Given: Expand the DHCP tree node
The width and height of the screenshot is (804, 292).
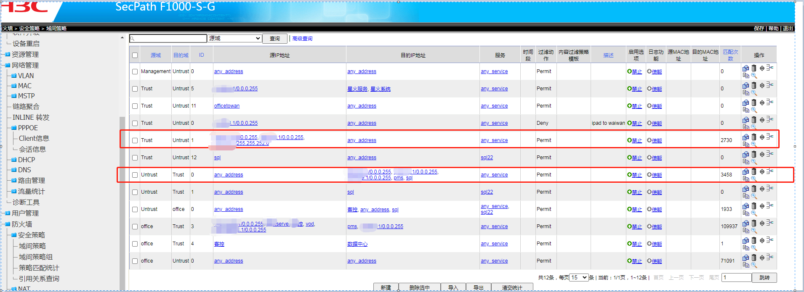Looking at the screenshot, I should [14, 160].
